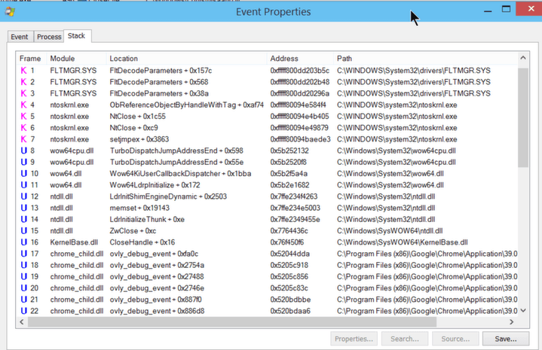Click the K icon next to frame 7
Image resolution: width=542 pixels, height=350 pixels.
tap(23, 139)
